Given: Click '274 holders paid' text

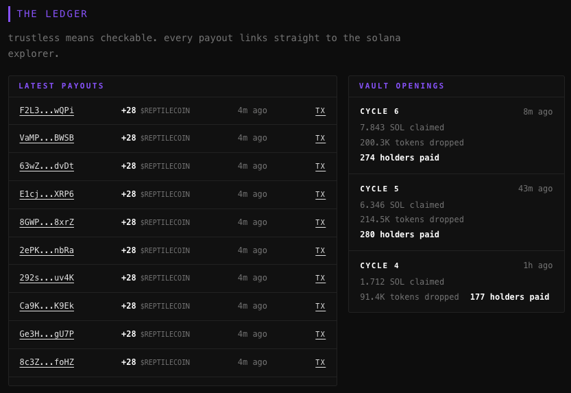Looking at the screenshot, I should coord(400,158).
